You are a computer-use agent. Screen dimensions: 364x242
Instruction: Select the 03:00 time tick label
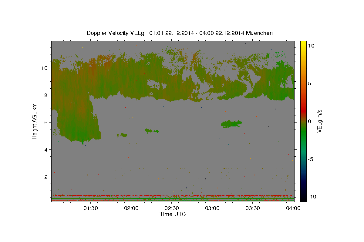pyautogui.click(x=212, y=208)
